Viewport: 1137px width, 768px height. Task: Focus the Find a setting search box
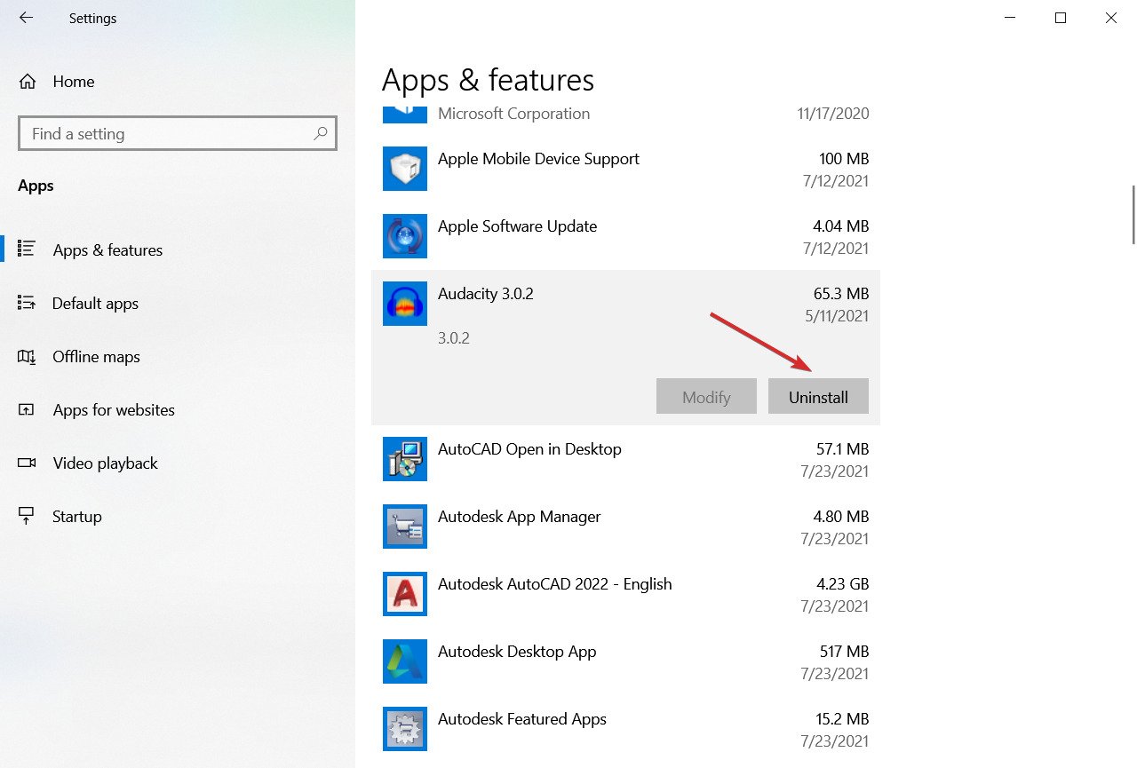click(x=178, y=133)
